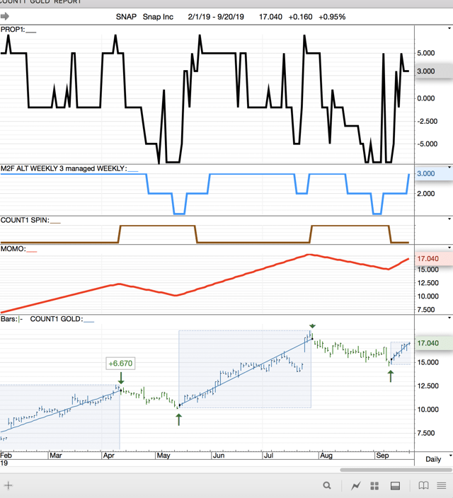
Task: Click the gray arrow icon beside SNAP
Action: pos(5,16)
